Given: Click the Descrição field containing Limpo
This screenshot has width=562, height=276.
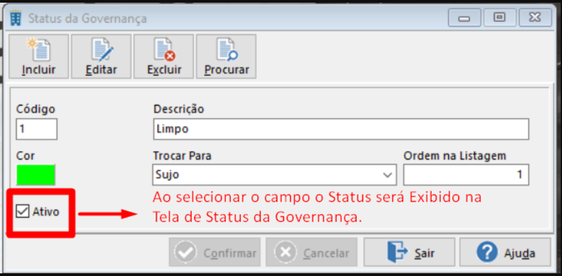Looking at the screenshot, I should (x=341, y=129).
